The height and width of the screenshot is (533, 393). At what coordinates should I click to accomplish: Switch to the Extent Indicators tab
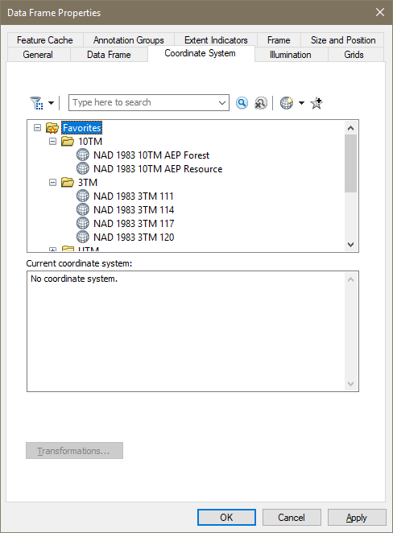(216, 40)
